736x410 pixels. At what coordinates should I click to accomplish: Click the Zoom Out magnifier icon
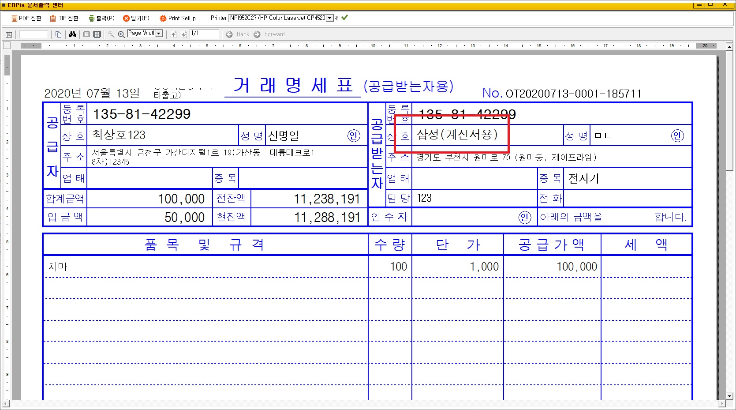coord(111,34)
